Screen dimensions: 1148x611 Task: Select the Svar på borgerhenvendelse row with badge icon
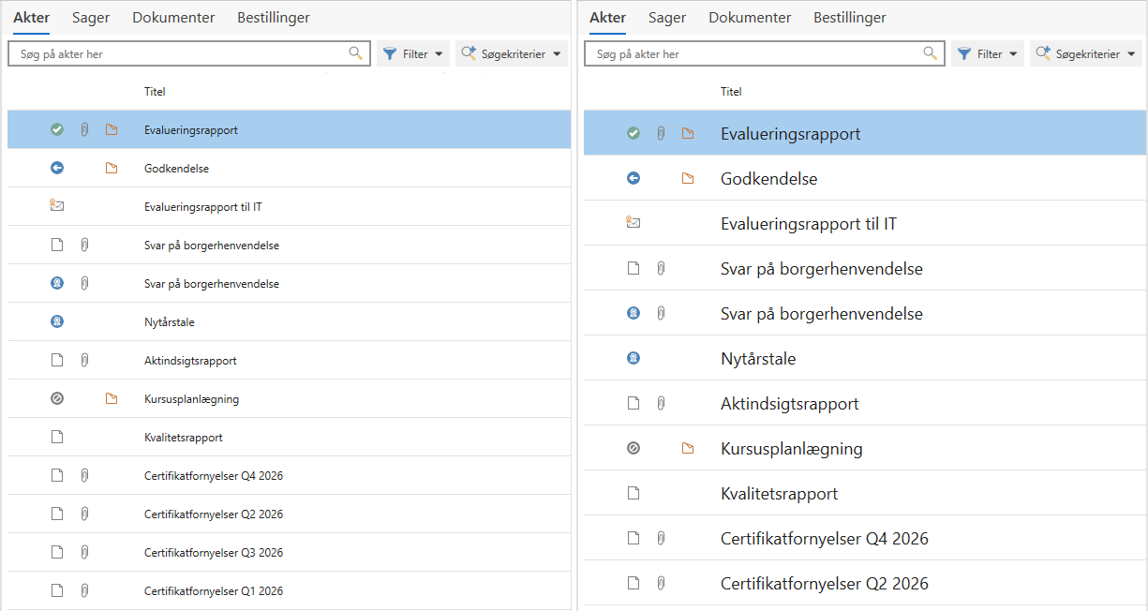(212, 282)
